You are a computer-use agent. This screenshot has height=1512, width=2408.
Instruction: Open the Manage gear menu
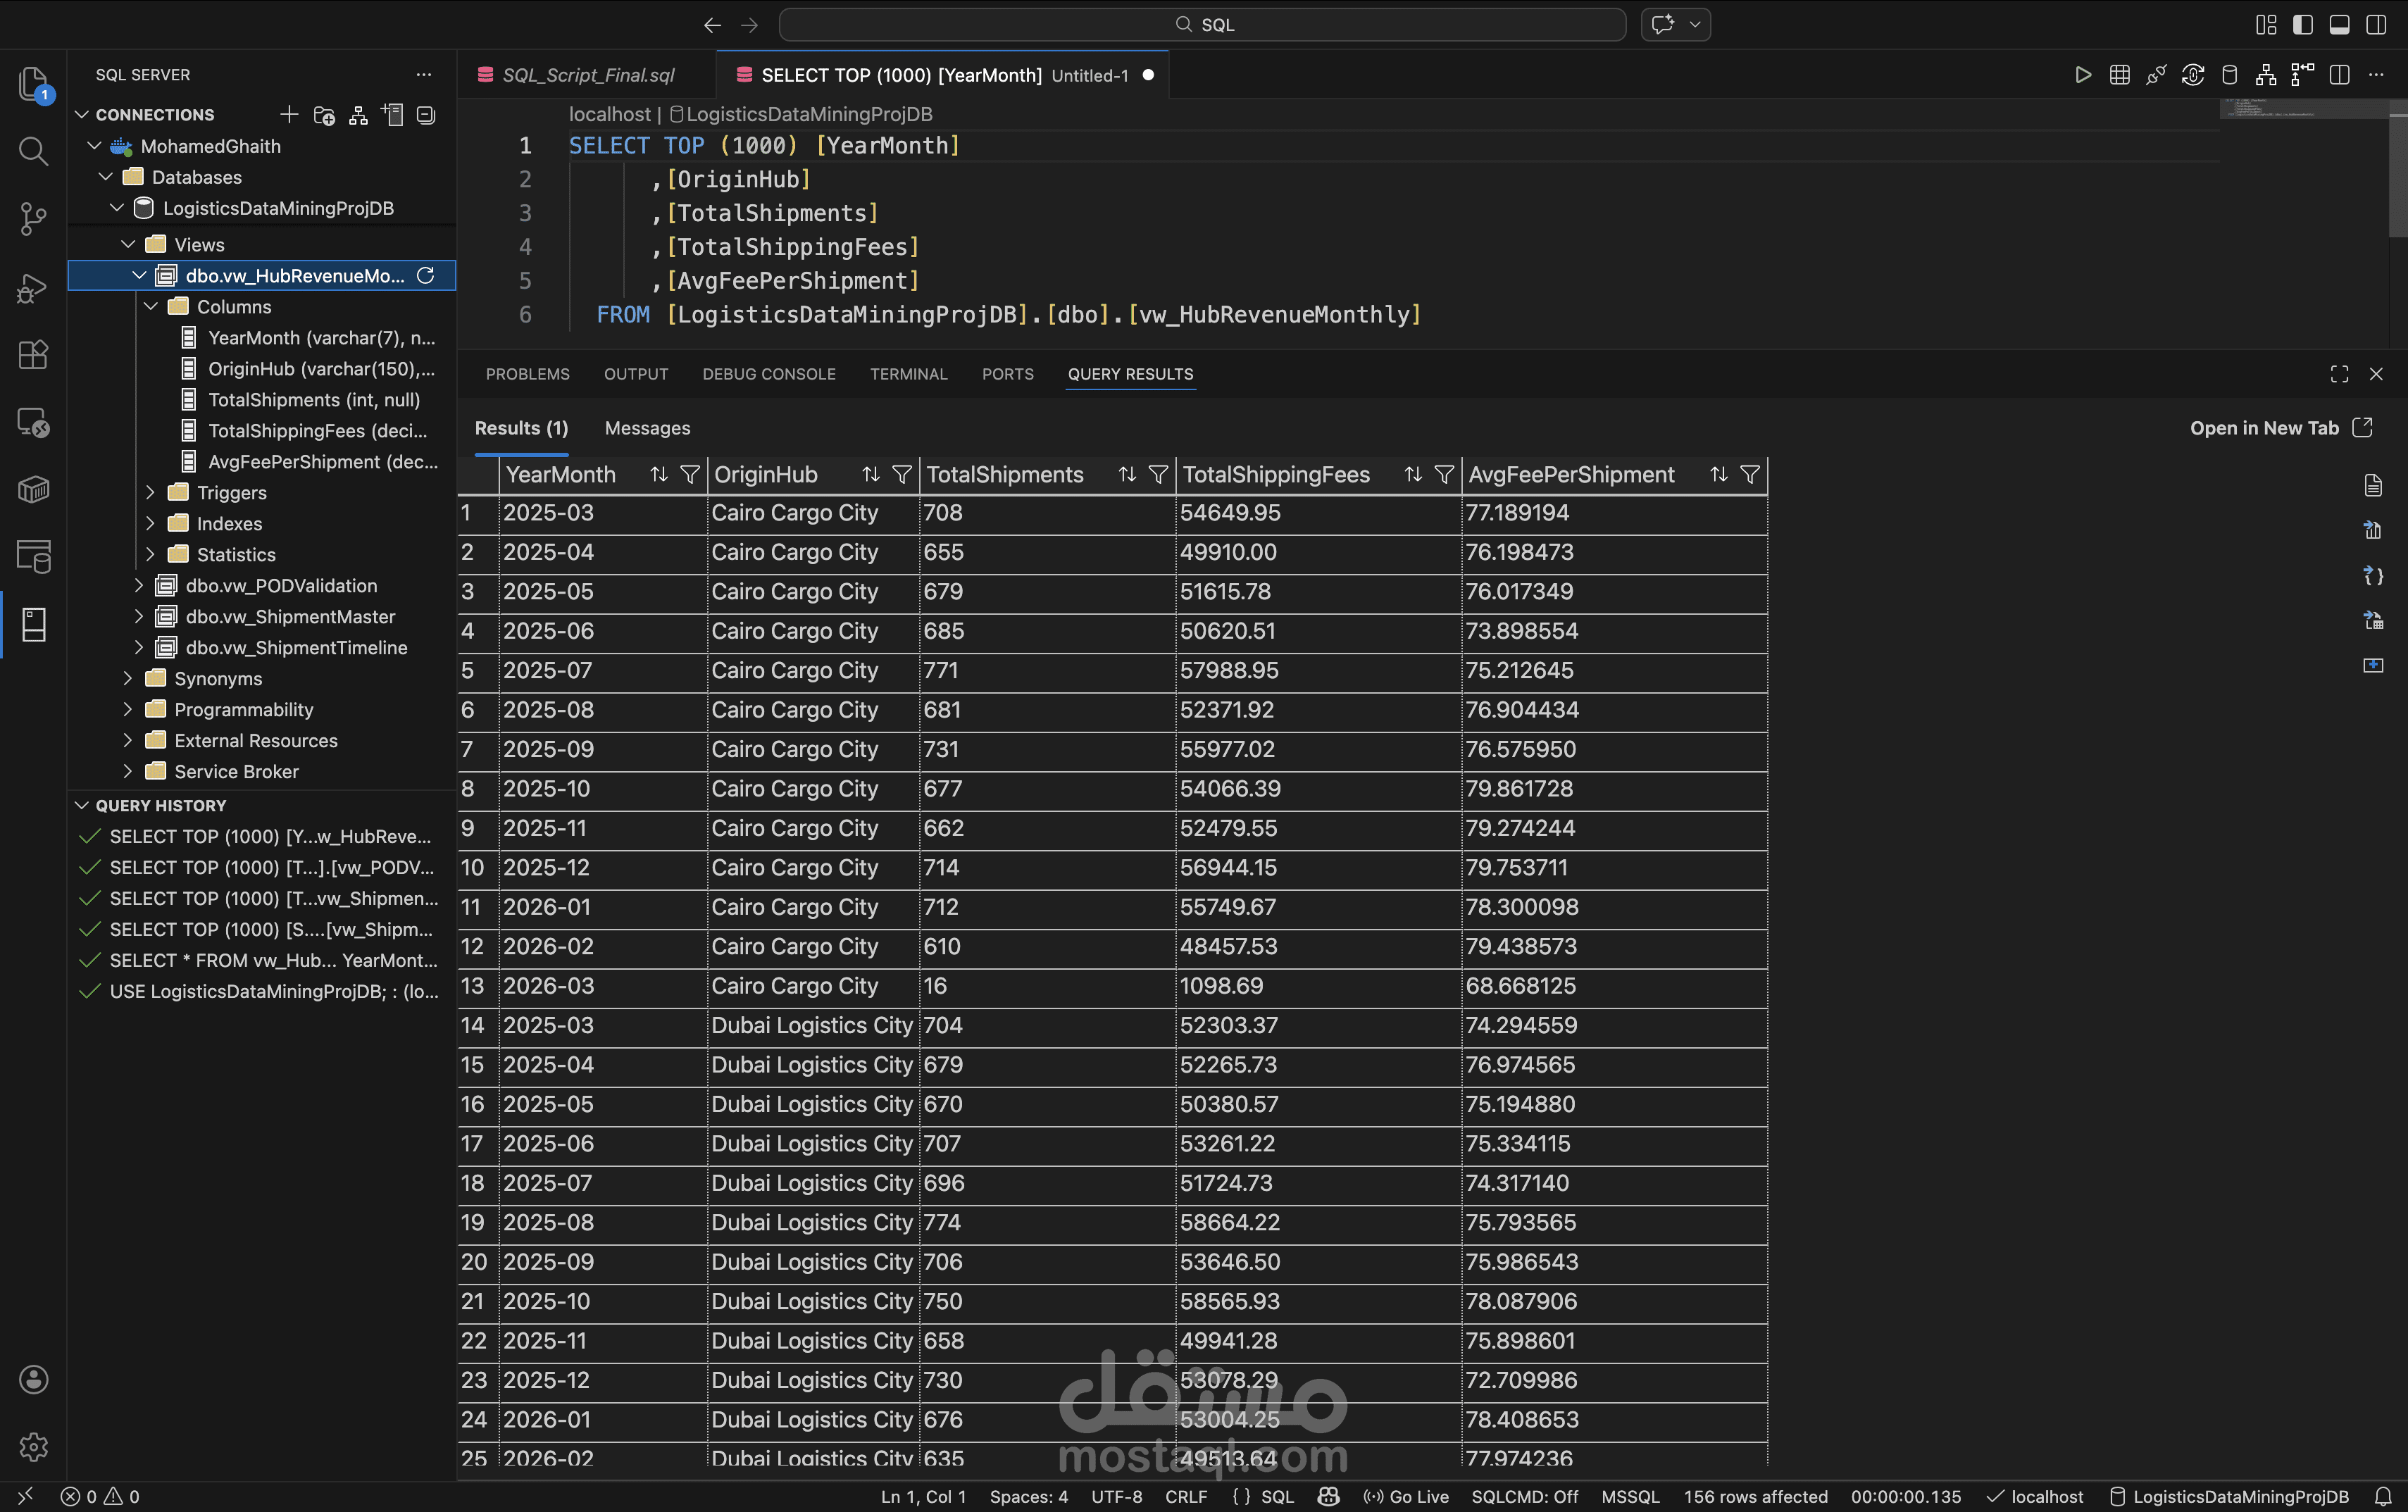33,1447
